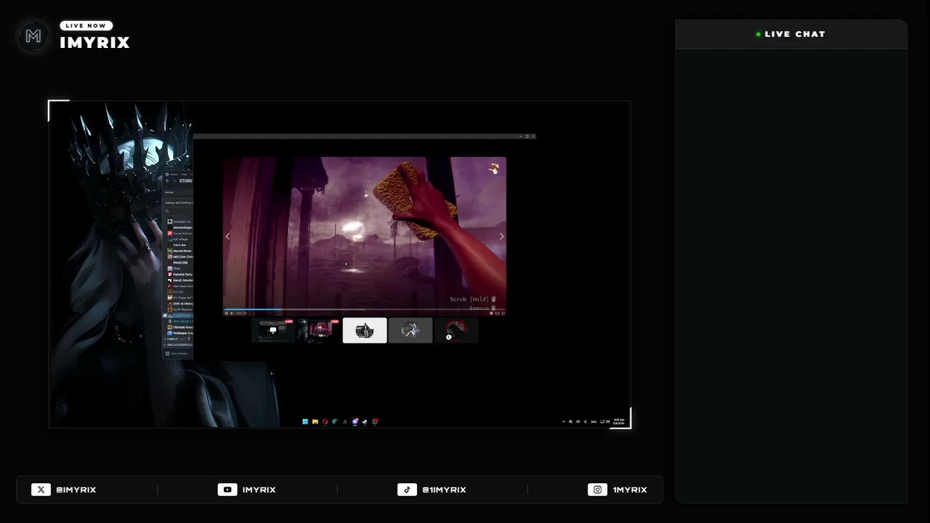Click Add a Game button
The height and width of the screenshot is (523, 930).
[177, 354]
